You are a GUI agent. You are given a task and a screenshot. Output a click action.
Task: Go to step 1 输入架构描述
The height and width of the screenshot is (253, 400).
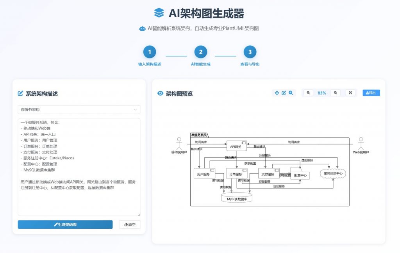pos(150,52)
